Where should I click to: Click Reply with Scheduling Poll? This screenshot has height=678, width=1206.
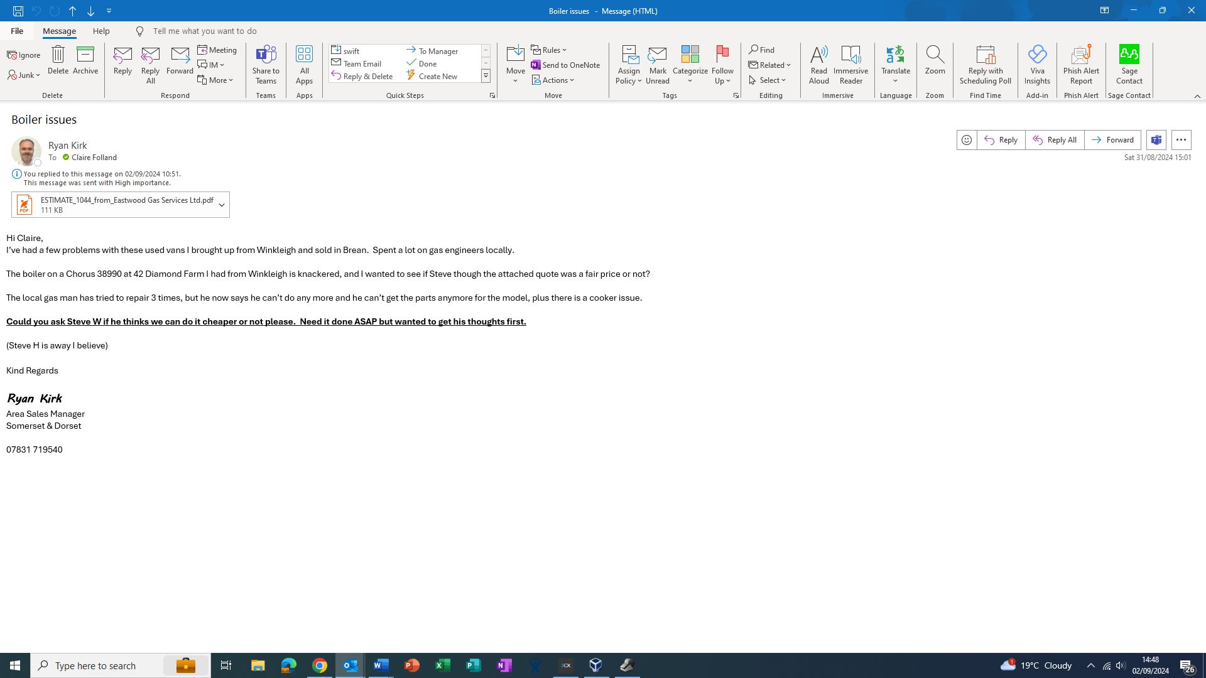(x=985, y=64)
